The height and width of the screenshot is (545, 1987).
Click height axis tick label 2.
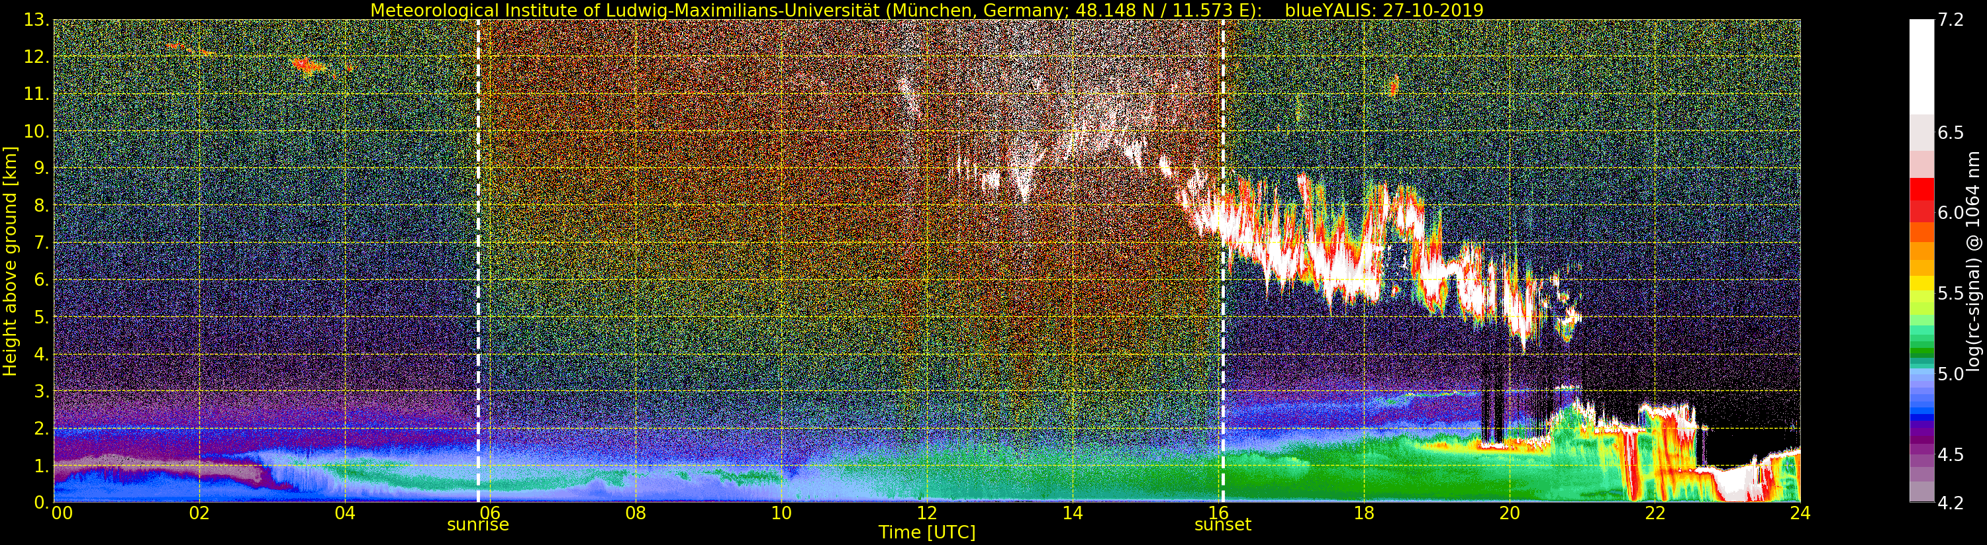(42, 428)
